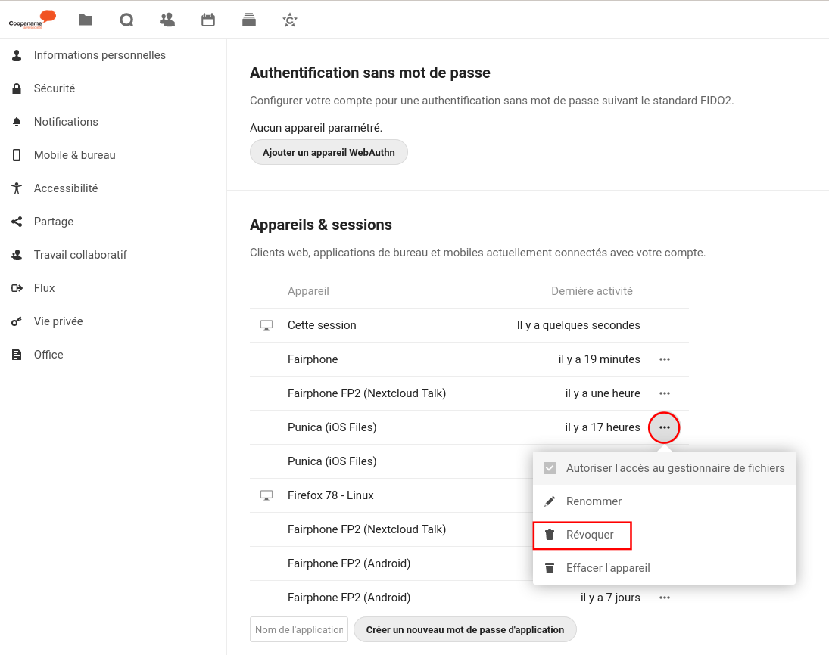Open the Calendar icon in top bar
This screenshot has width=829, height=655.
[x=208, y=20]
